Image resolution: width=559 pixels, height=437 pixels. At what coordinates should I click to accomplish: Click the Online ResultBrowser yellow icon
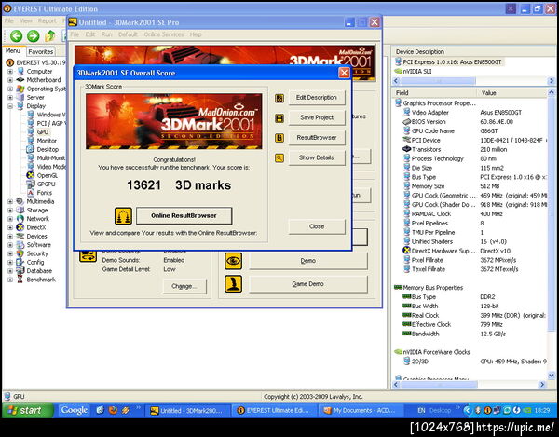123,216
